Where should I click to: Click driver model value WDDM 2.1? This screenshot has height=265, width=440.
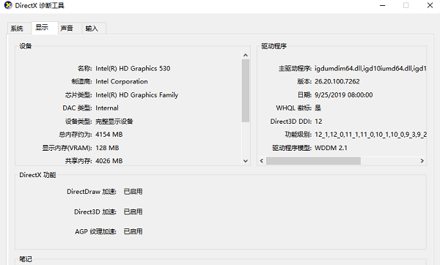pyautogui.click(x=331, y=148)
